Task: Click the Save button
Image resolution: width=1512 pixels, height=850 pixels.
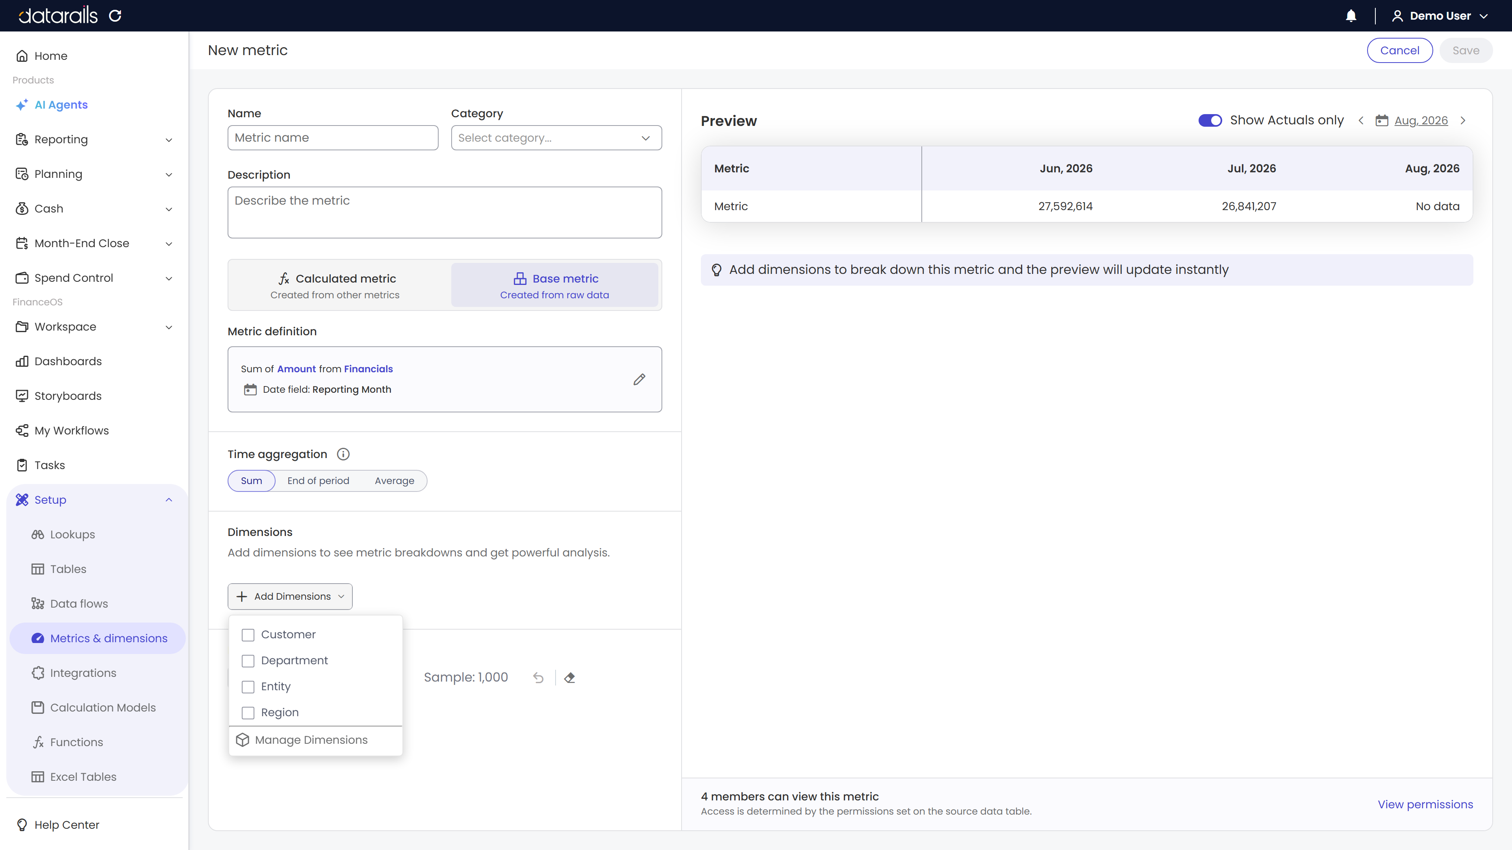Action: coord(1466,50)
